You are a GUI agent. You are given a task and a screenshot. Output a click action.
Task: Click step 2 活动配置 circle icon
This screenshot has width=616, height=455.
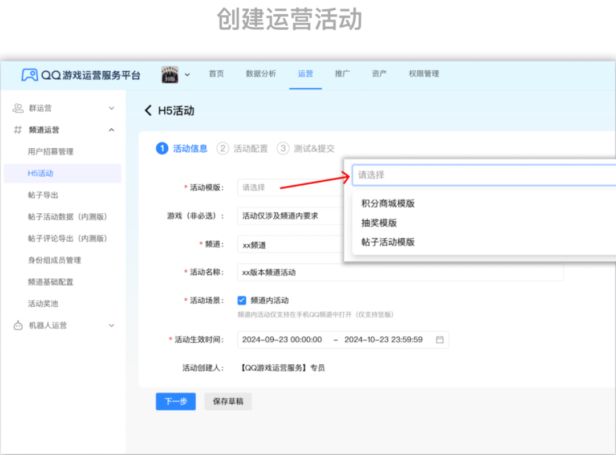point(223,149)
